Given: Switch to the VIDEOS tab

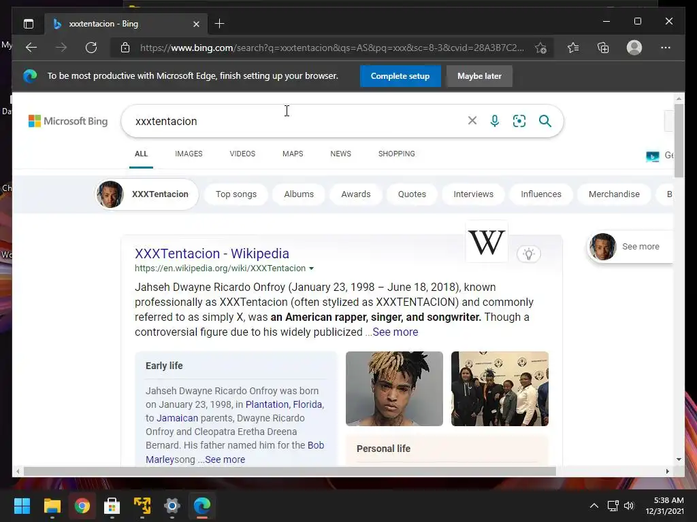Looking at the screenshot, I should tap(242, 154).
